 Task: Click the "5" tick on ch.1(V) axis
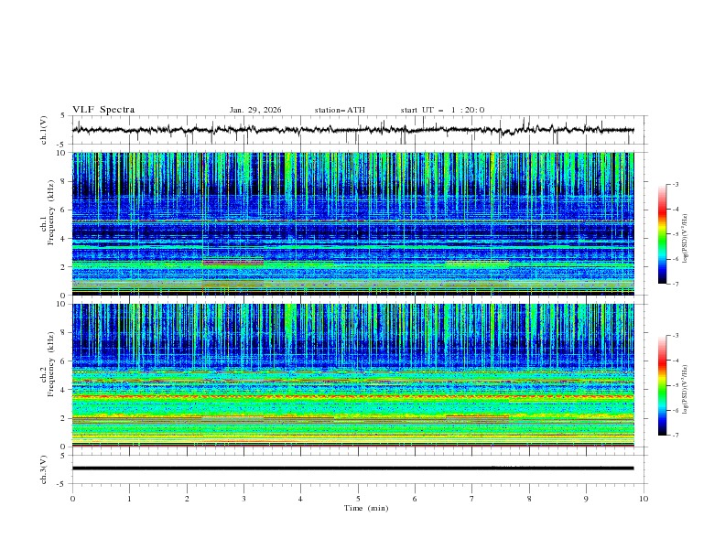click(x=63, y=116)
